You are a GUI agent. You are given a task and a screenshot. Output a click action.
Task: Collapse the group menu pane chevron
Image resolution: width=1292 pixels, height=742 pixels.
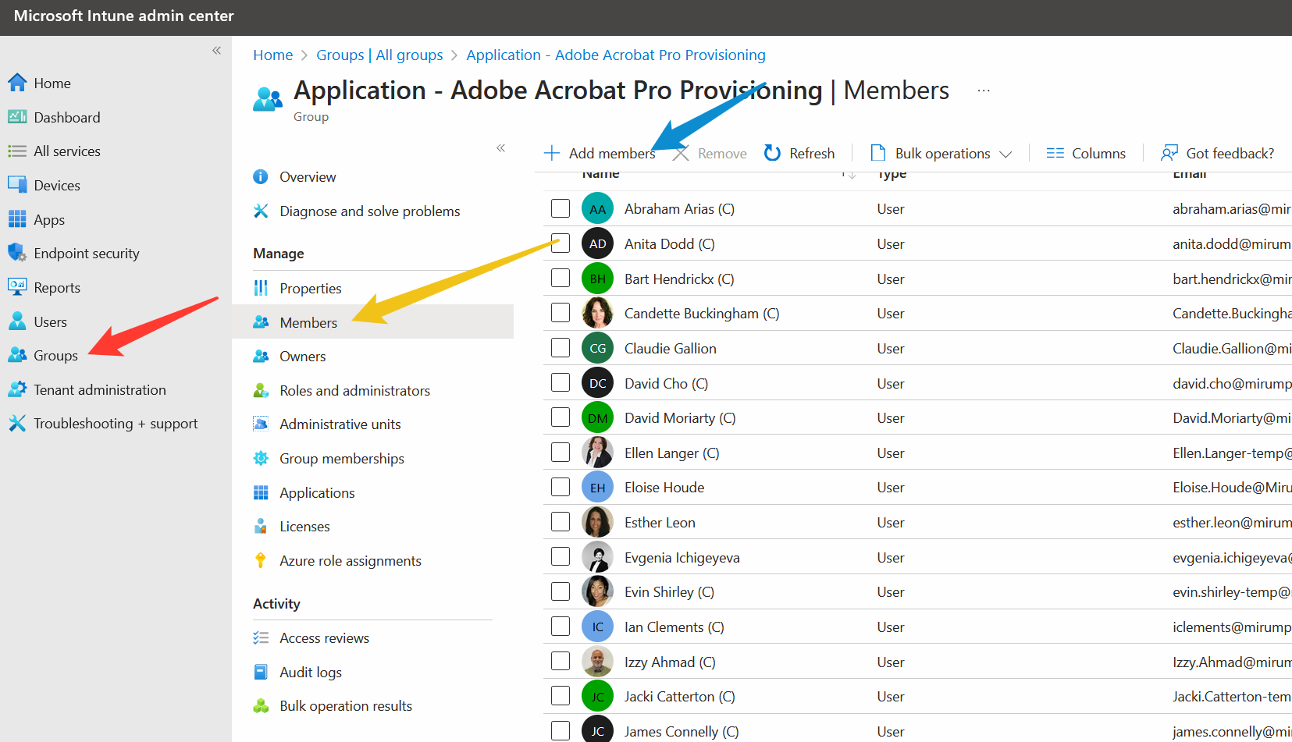[500, 148]
